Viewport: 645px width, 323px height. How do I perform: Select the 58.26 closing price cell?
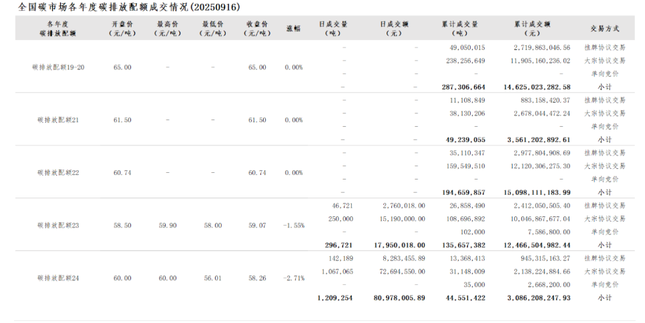(258, 278)
